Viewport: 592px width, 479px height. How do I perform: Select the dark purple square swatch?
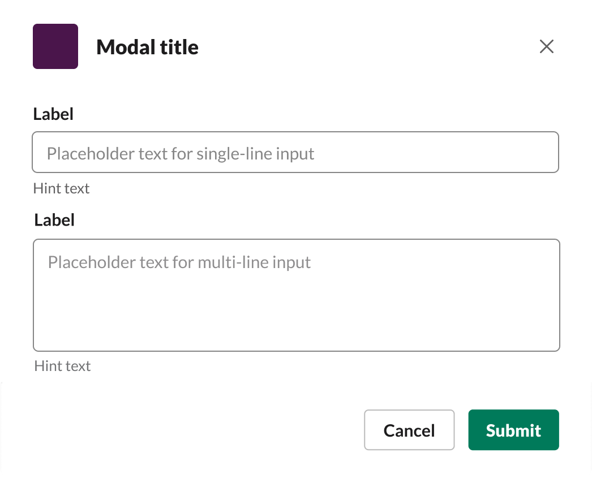click(55, 46)
